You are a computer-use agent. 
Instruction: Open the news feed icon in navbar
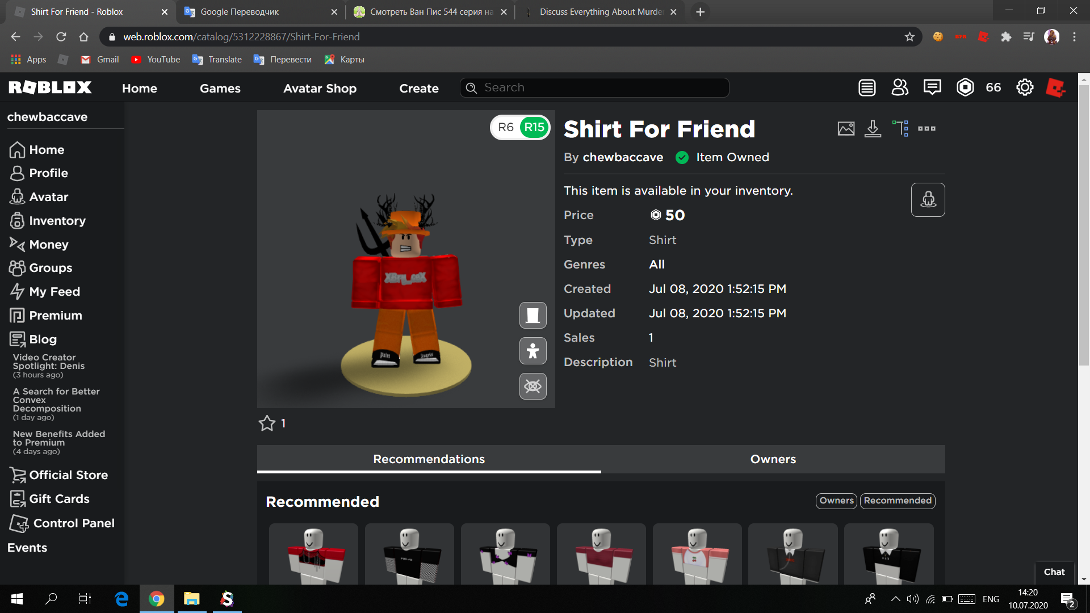[867, 87]
